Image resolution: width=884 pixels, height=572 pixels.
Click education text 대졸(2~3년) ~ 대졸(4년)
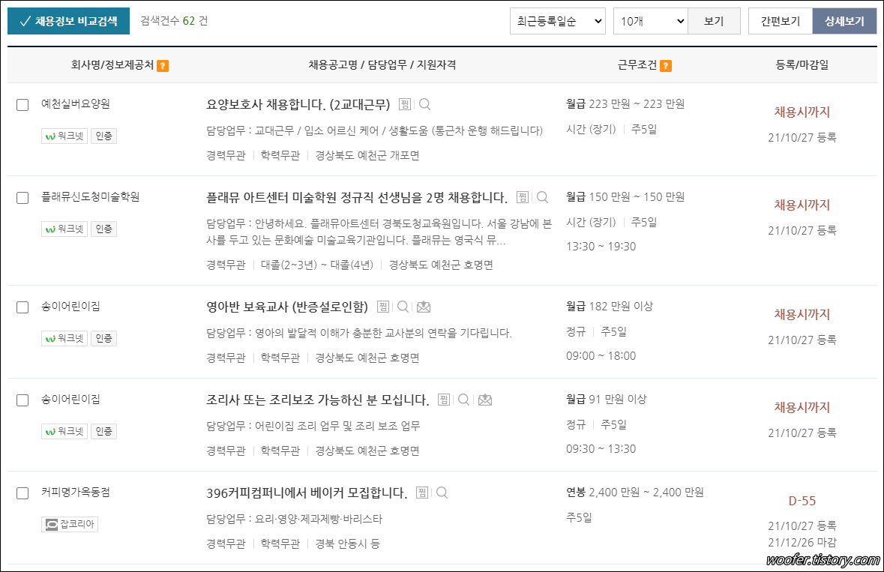[317, 265]
